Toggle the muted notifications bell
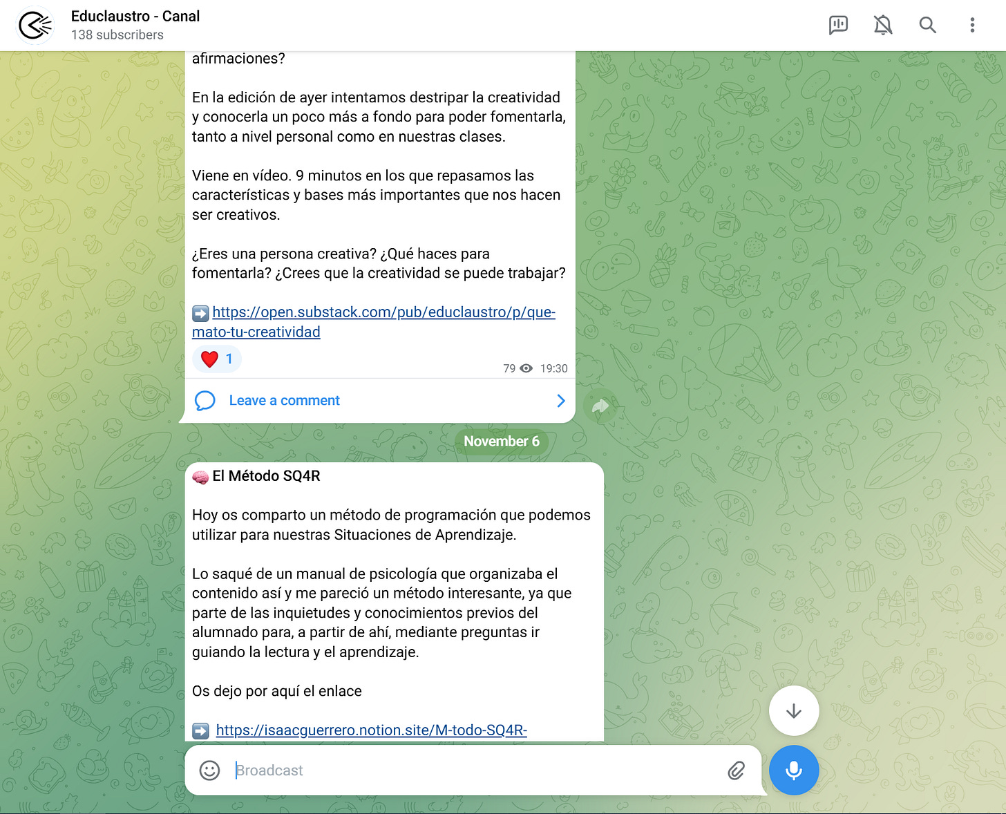Viewport: 1006px width, 814px height. [882, 26]
